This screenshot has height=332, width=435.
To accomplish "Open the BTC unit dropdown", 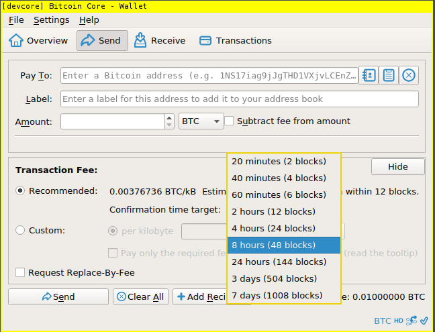I will tap(201, 121).
